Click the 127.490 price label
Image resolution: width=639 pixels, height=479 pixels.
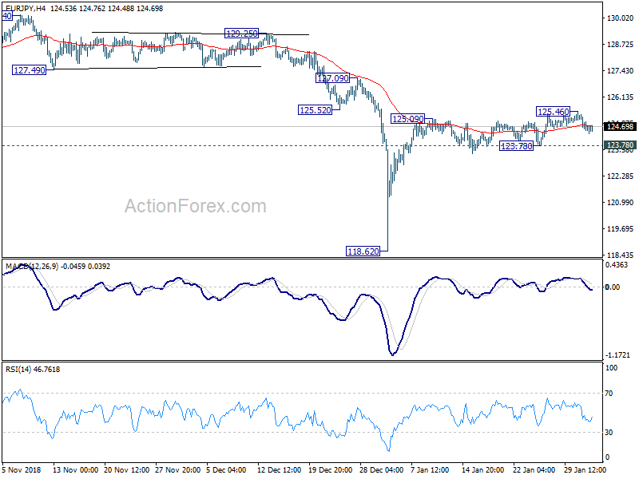tap(30, 70)
